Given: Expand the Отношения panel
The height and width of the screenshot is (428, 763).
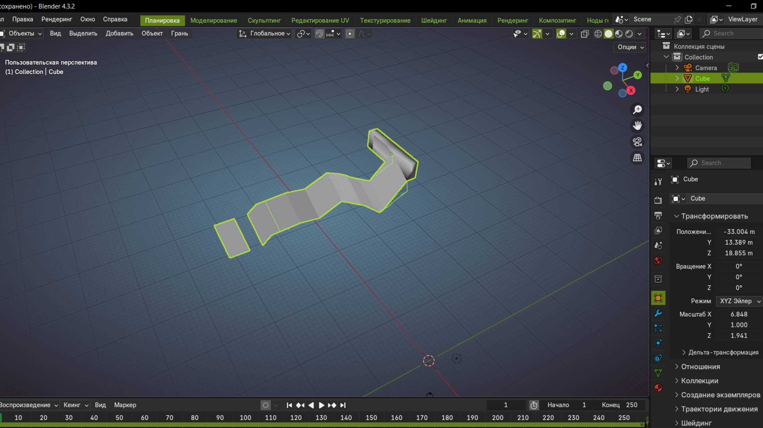Looking at the screenshot, I should tap(700, 366).
